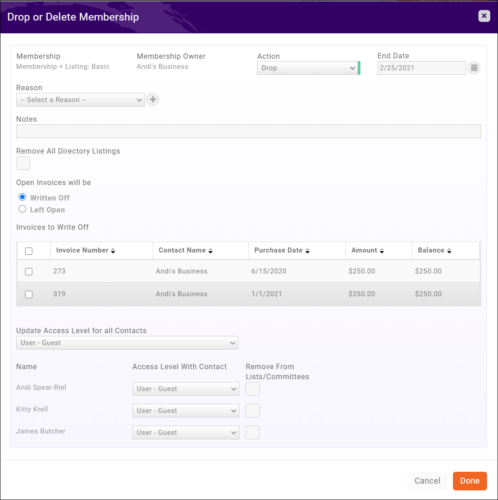Image resolution: width=498 pixels, height=500 pixels.
Task: Check Remove From Lists for Kitty Krell
Action: pyautogui.click(x=252, y=410)
